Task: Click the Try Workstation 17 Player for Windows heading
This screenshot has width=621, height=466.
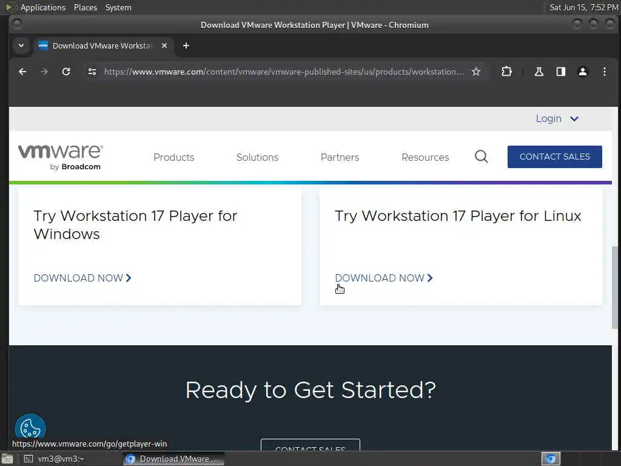Action: coord(135,225)
